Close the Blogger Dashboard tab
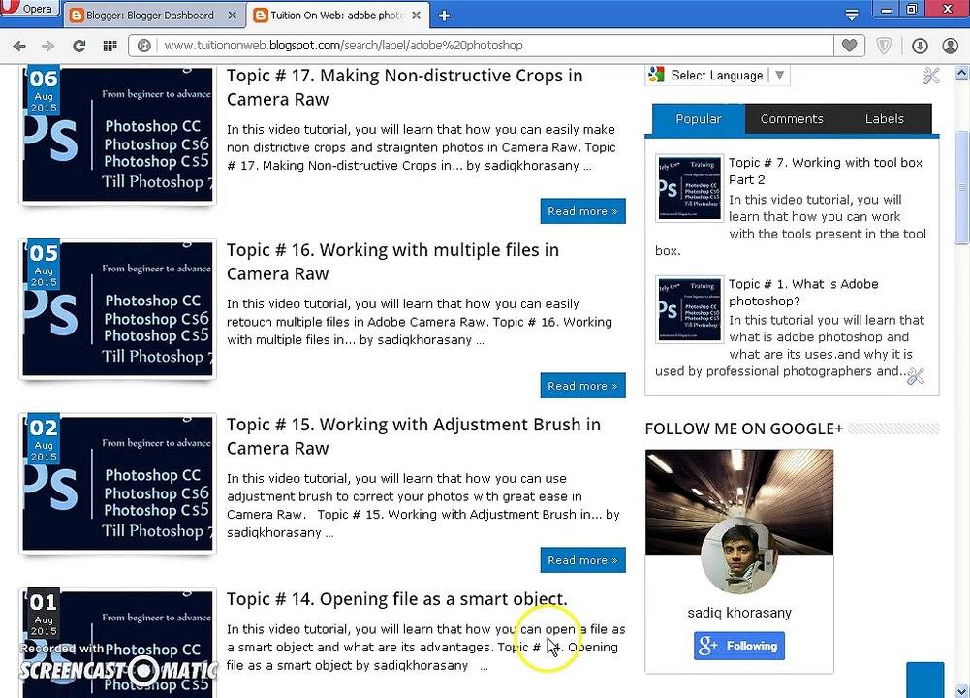 coord(232,15)
